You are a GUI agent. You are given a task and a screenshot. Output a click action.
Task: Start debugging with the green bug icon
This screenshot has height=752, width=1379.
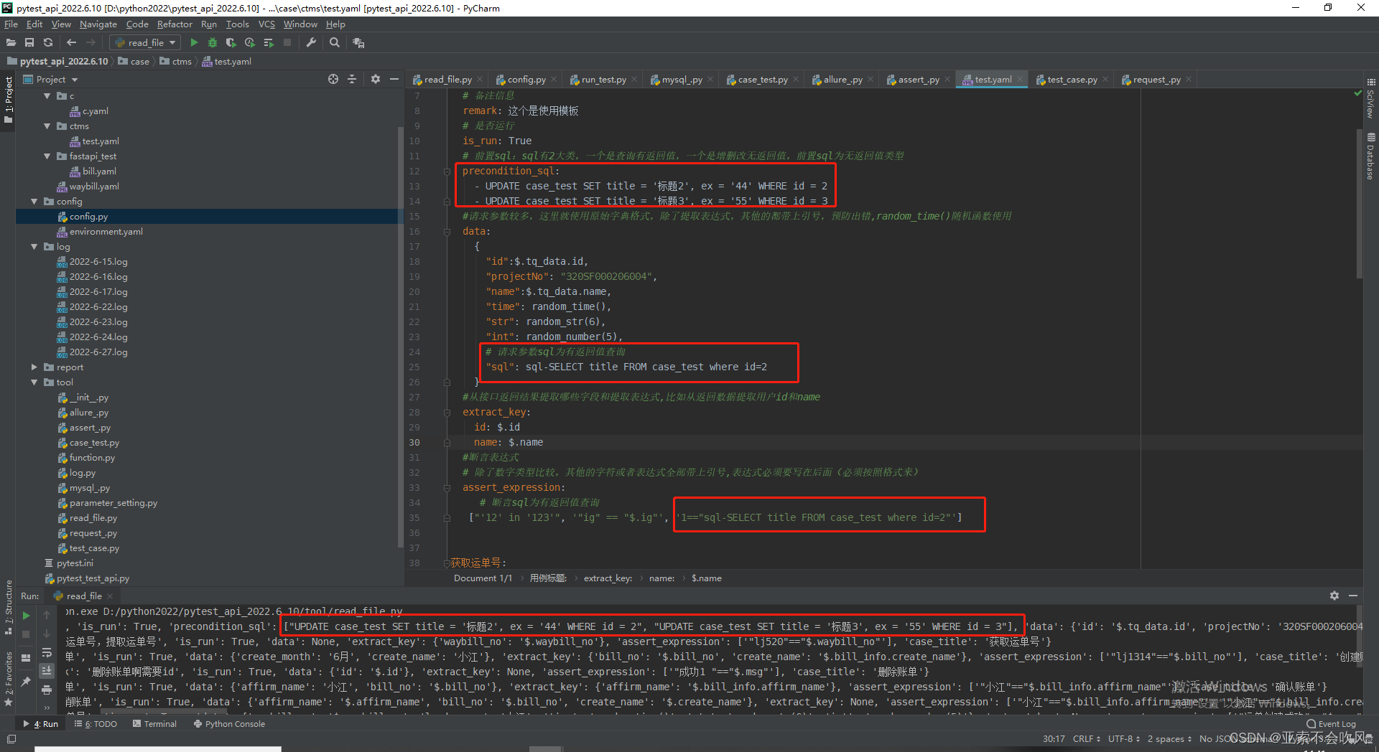pyautogui.click(x=213, y=43)
